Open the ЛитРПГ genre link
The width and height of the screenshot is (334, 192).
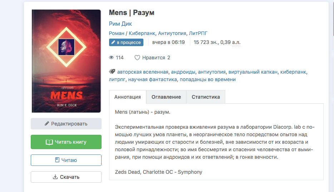[198, 33]
